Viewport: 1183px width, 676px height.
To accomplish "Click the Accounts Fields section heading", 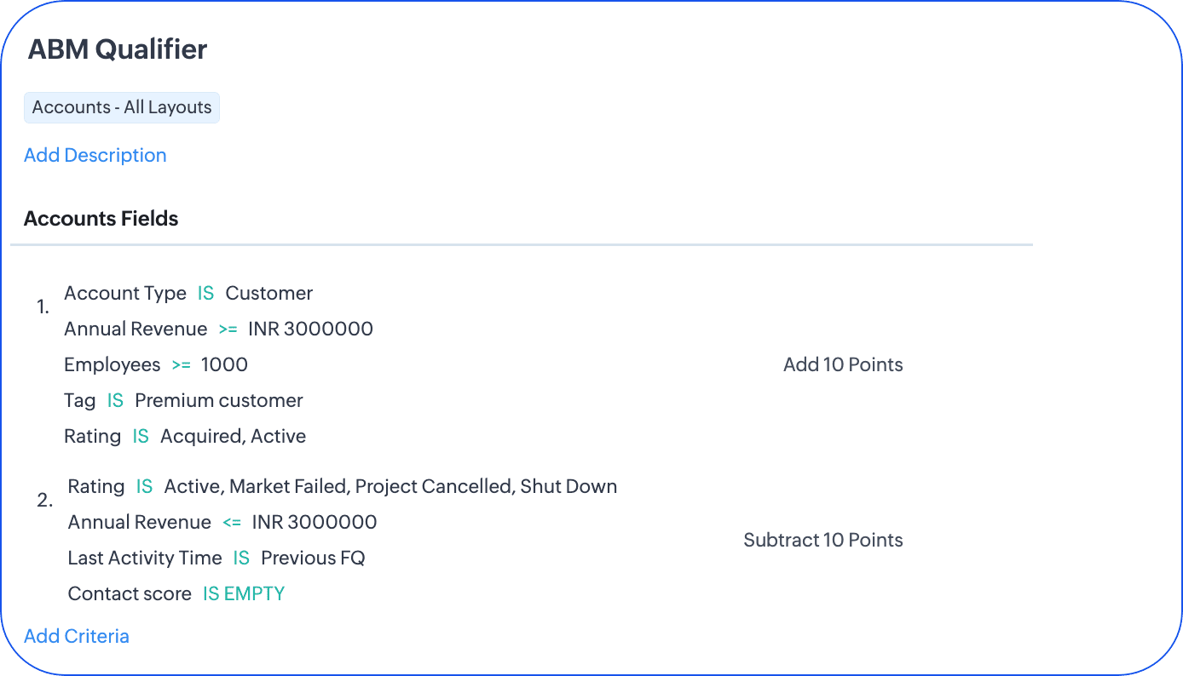I will pyautogui.click(x=101, y=219).
